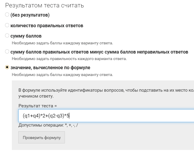Click the "количество правильных ответов" label text
194x152 pixels.
[x=47, y=26]
